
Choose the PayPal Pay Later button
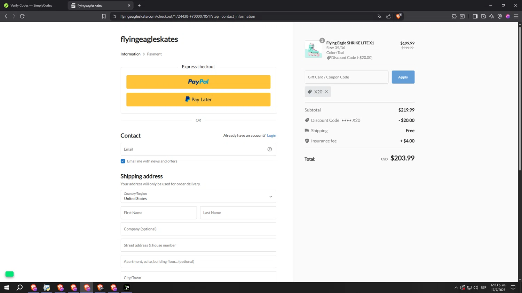coord(198,100)
